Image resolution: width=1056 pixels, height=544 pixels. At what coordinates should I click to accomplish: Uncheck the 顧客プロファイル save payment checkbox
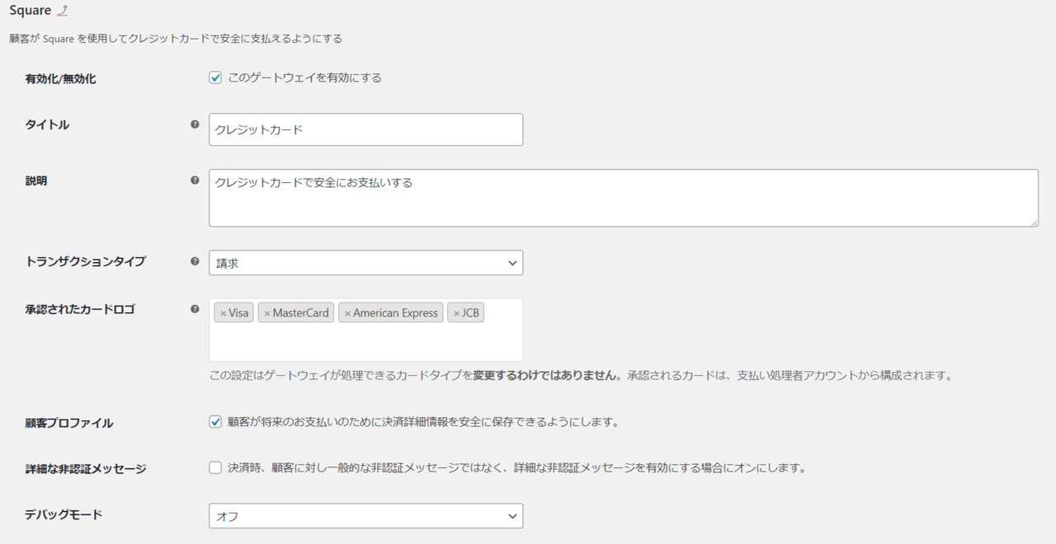click(215, 422)
